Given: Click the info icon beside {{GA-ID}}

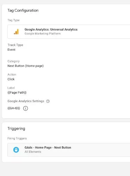Looking at the screenshot, I should (x=26, y=108).
